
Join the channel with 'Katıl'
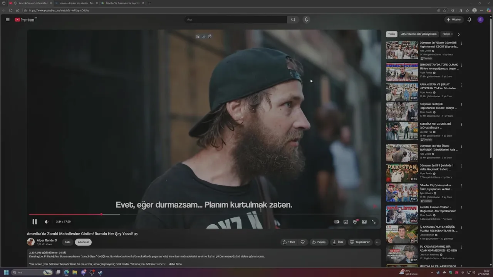click(x=67, y=242)
